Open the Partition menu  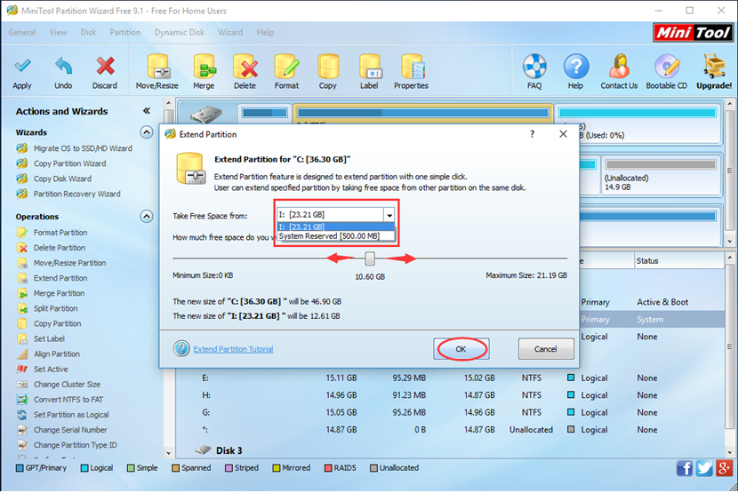tap(124, 33)
